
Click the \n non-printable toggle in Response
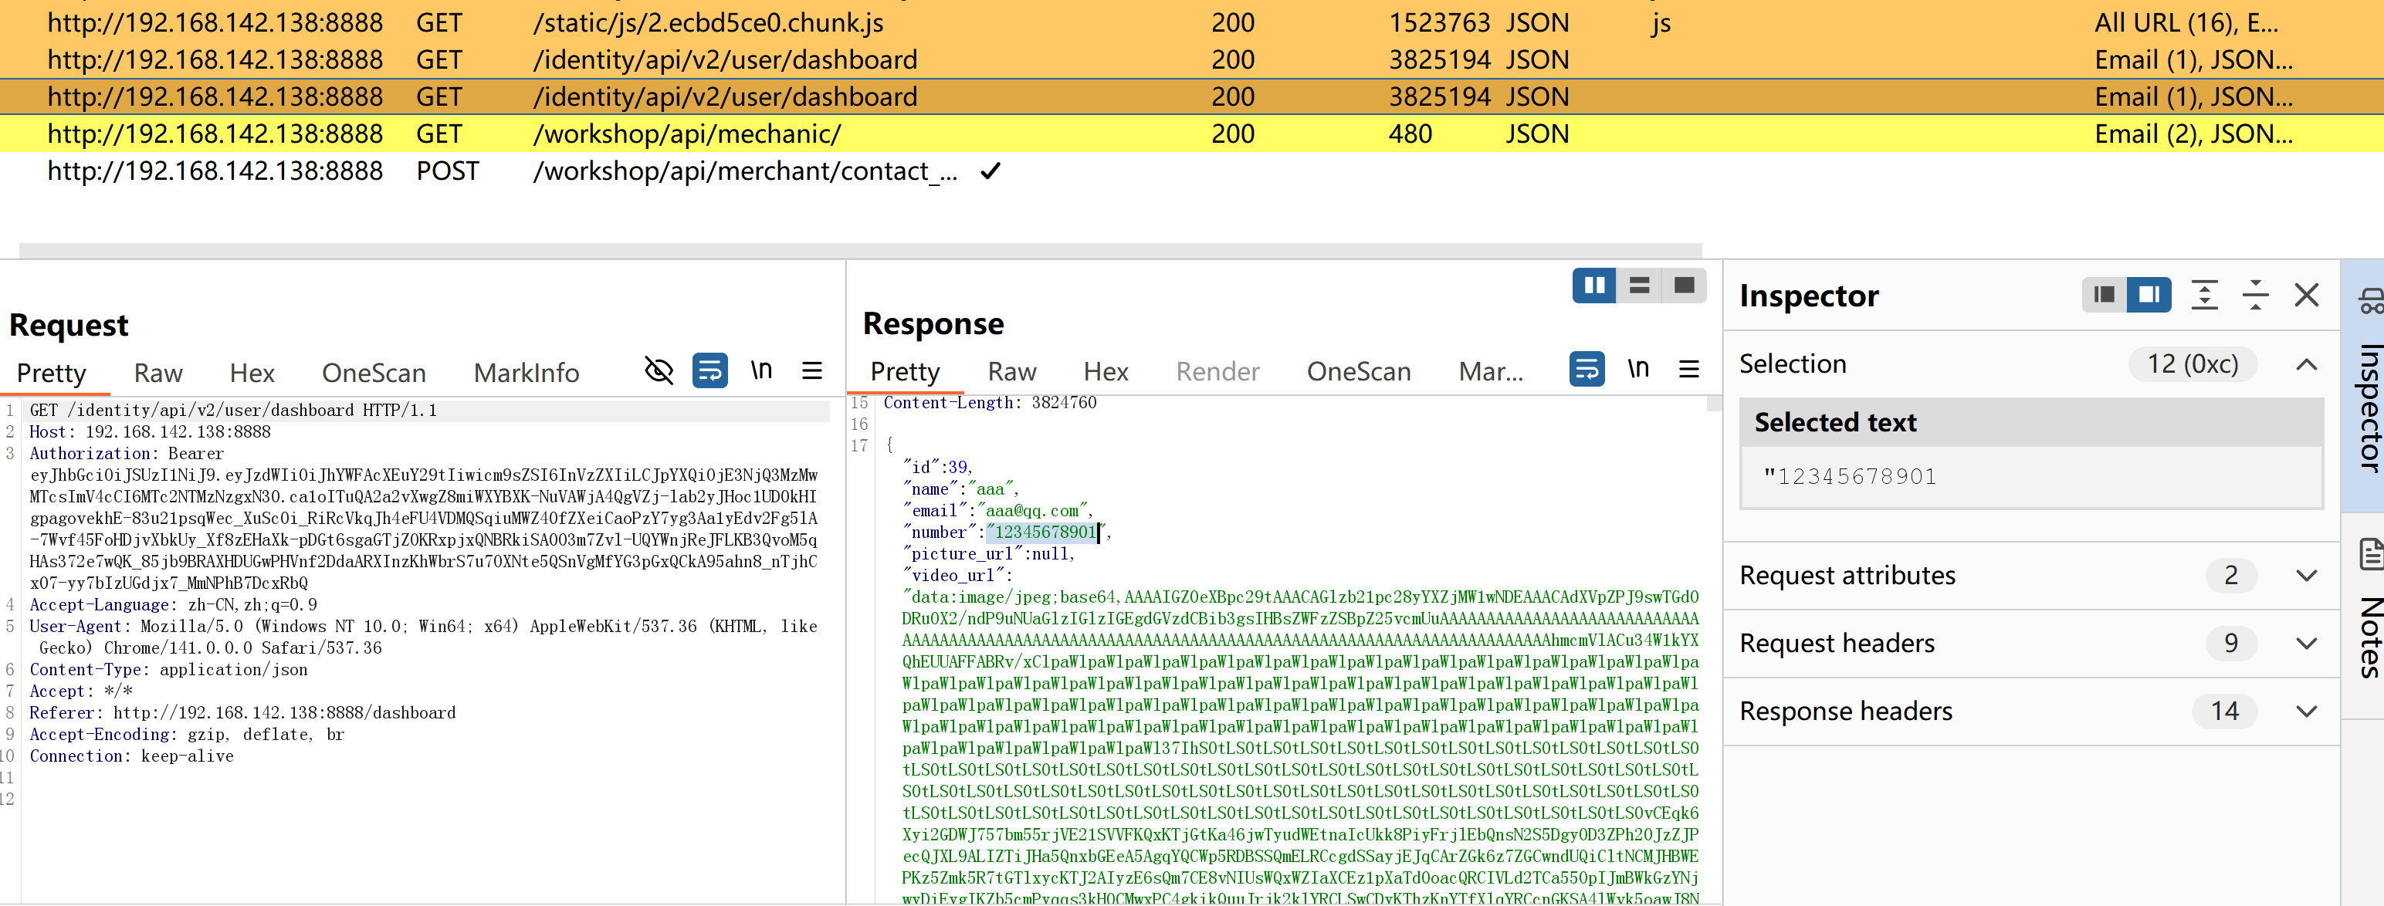[1637, 369]
